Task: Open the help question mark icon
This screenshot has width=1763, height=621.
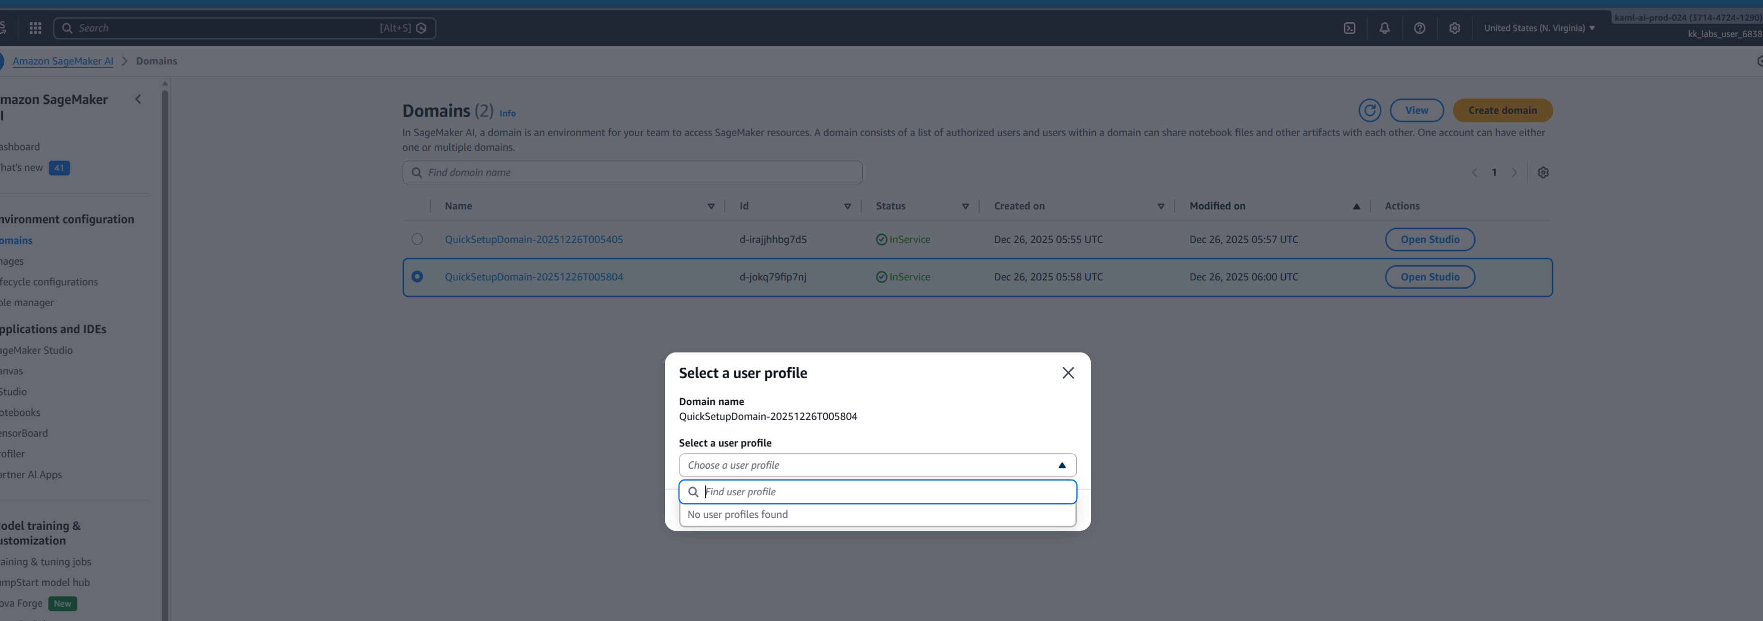Action: (1419, 28)
